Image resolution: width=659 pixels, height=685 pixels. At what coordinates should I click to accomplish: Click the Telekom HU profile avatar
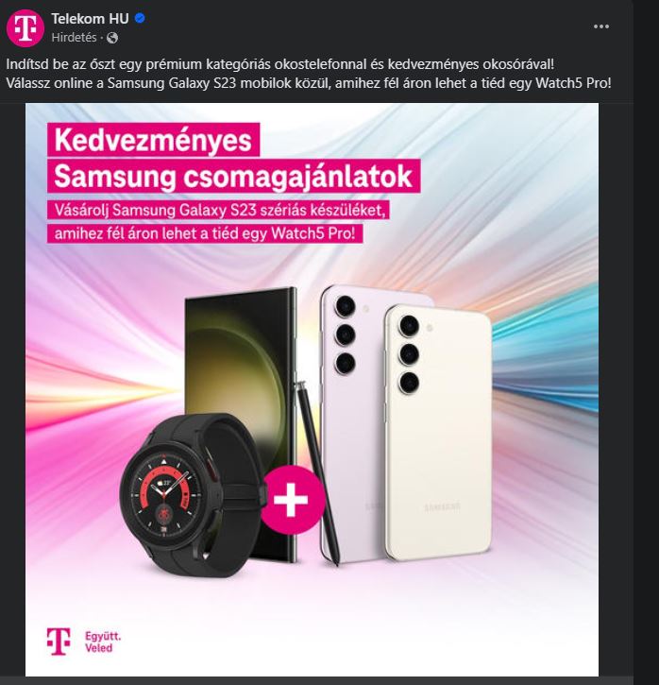pos(25,28)
